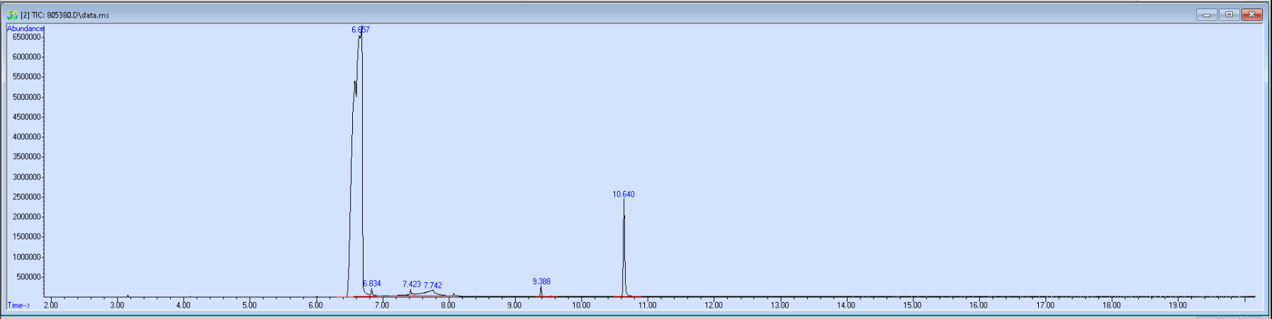Click the peak label 6.834
Viewport: 1272px width, 319px height.
tap(372, 284)
